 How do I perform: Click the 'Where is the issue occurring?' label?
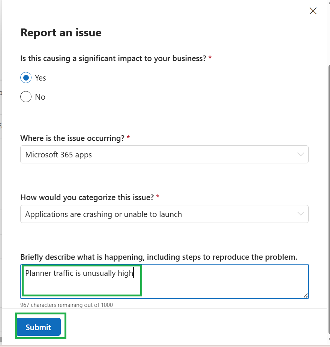click(72, 138)
